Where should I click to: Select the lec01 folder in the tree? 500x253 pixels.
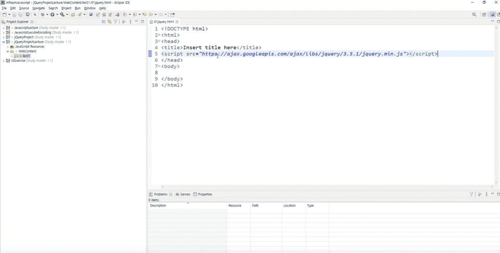tap(27, 56)
